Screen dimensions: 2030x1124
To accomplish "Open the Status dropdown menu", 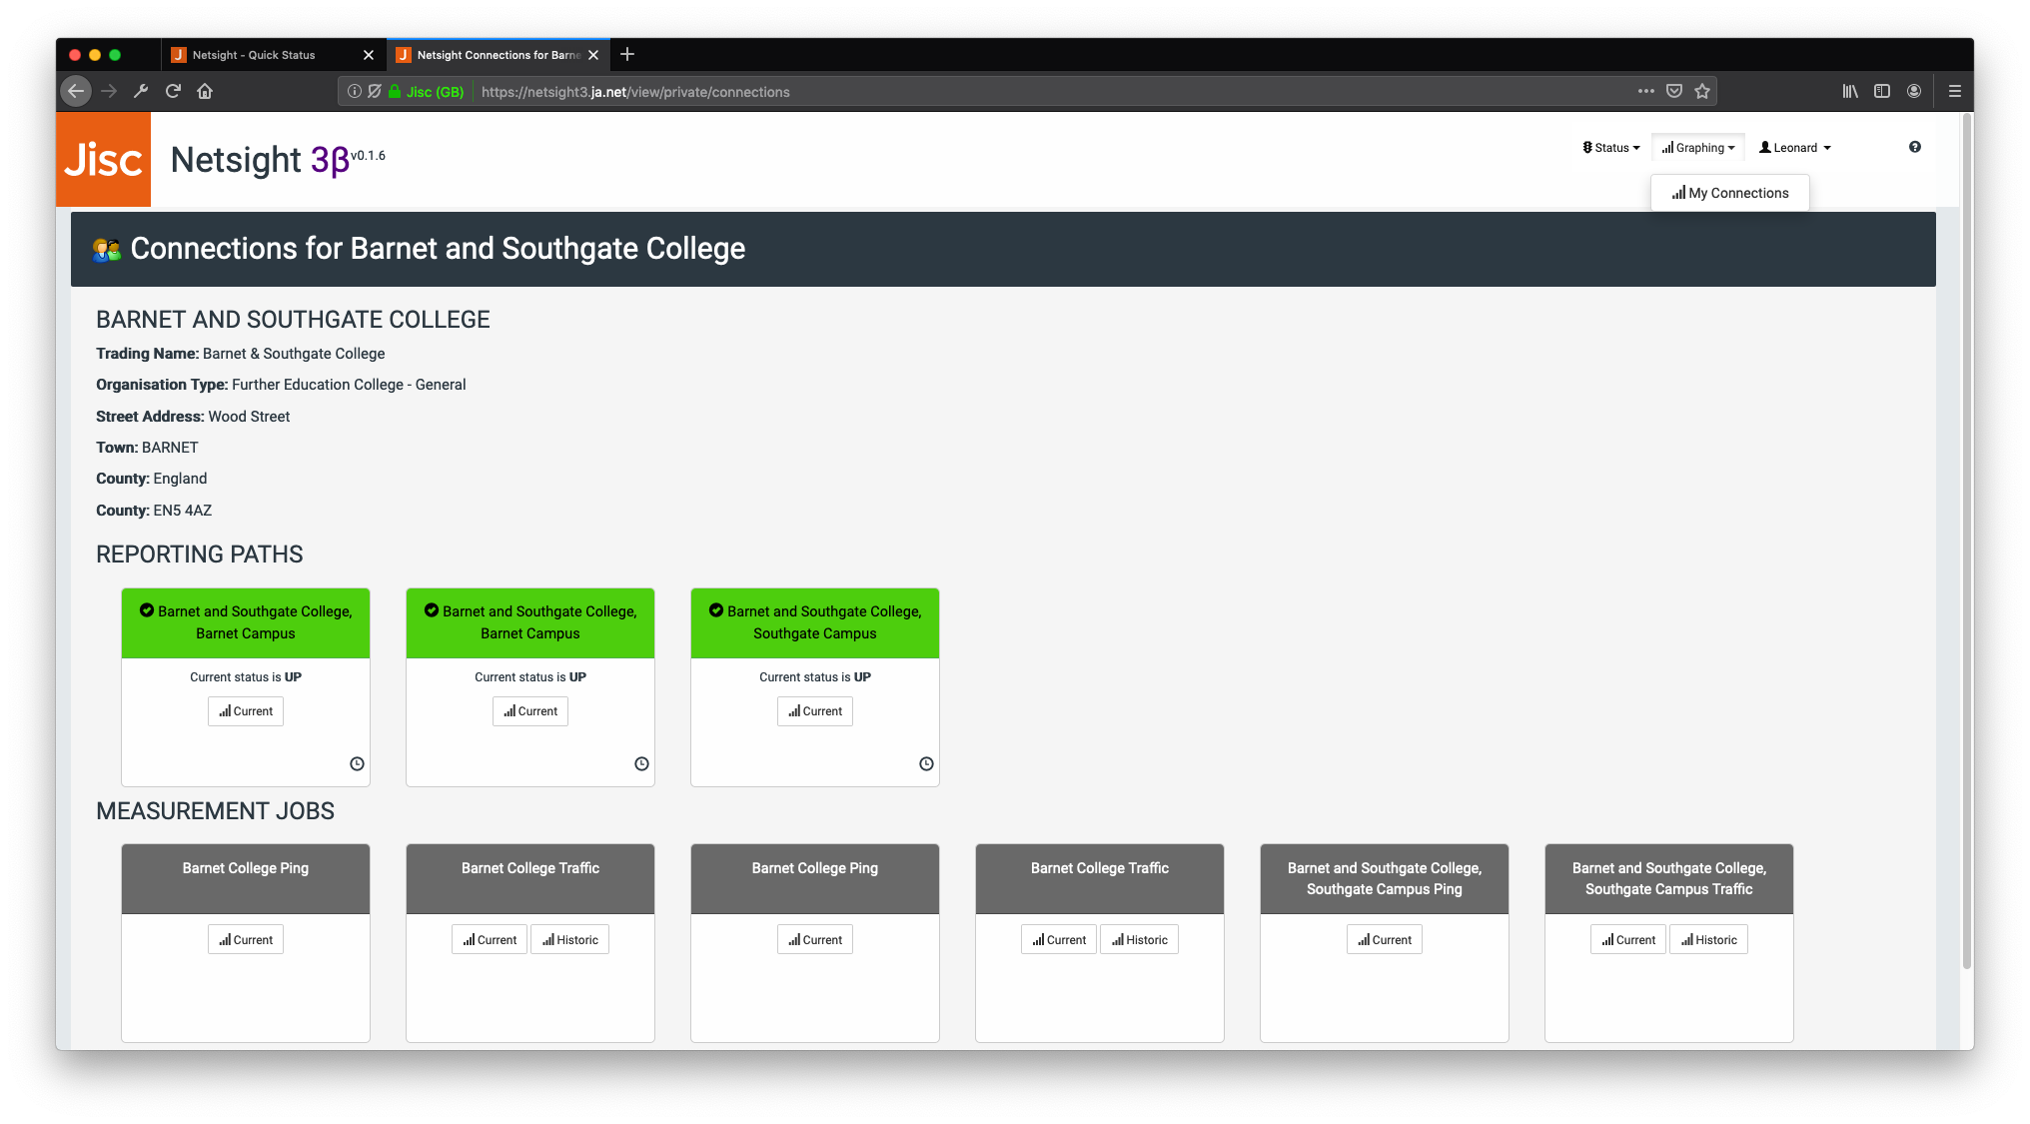I will 1610,148.
